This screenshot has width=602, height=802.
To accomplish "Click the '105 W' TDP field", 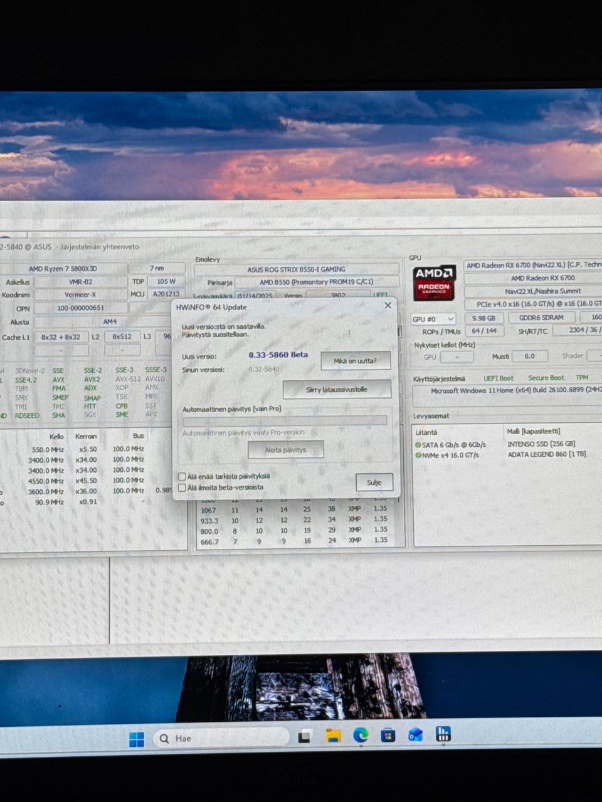I will pos(166,281).
